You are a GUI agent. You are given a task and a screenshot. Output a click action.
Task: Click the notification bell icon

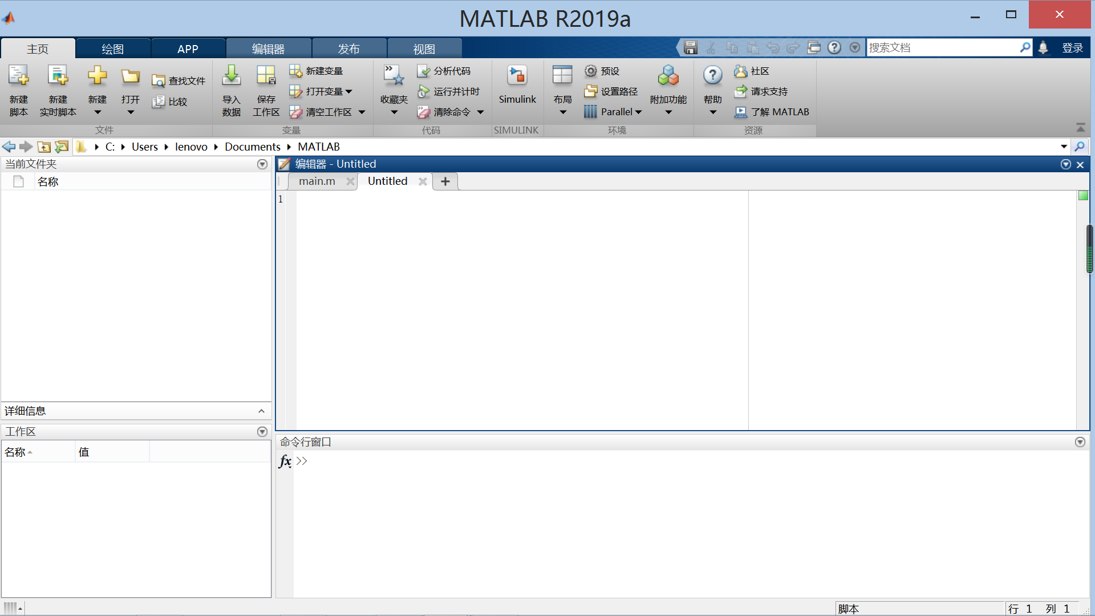click(x=1043, y=47)
